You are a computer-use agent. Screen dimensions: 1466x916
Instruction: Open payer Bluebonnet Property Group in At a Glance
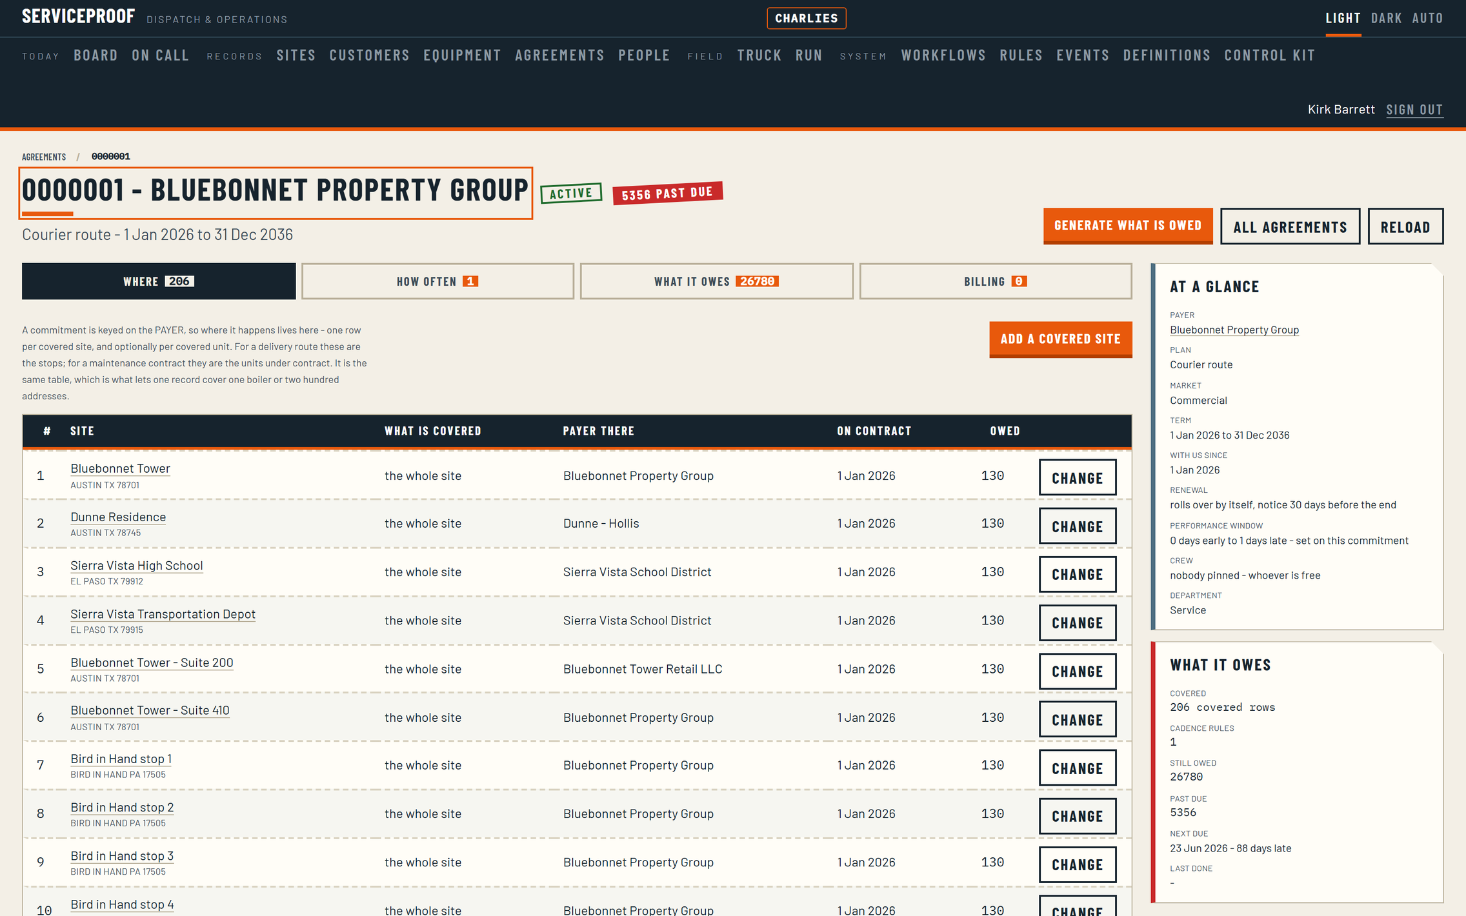1234,330
